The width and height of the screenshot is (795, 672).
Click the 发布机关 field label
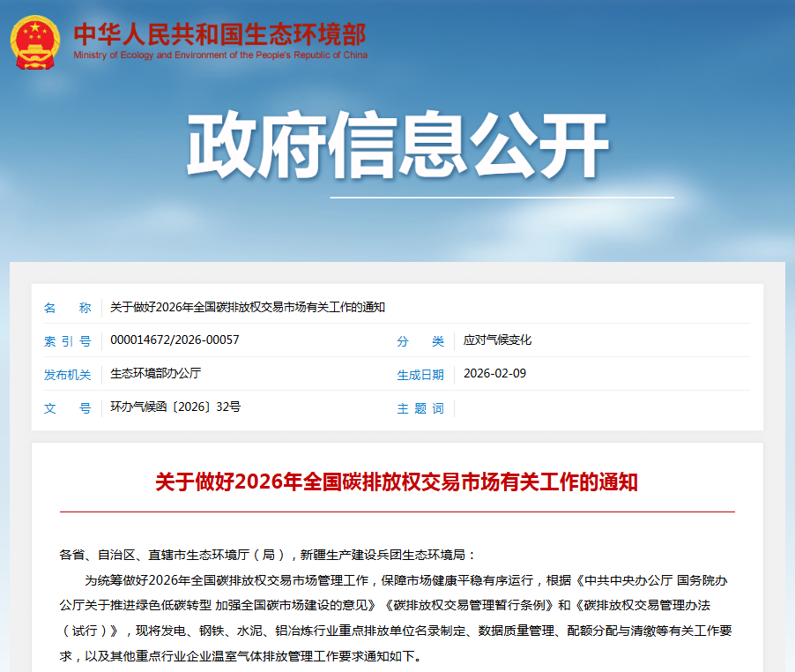[68, 375]
